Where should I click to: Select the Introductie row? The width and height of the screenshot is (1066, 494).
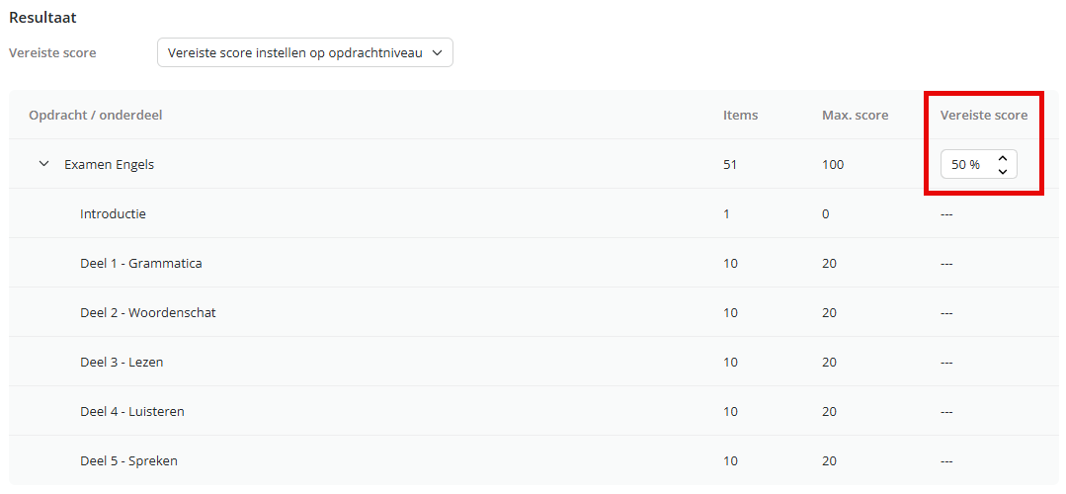[x=533, y=213]
